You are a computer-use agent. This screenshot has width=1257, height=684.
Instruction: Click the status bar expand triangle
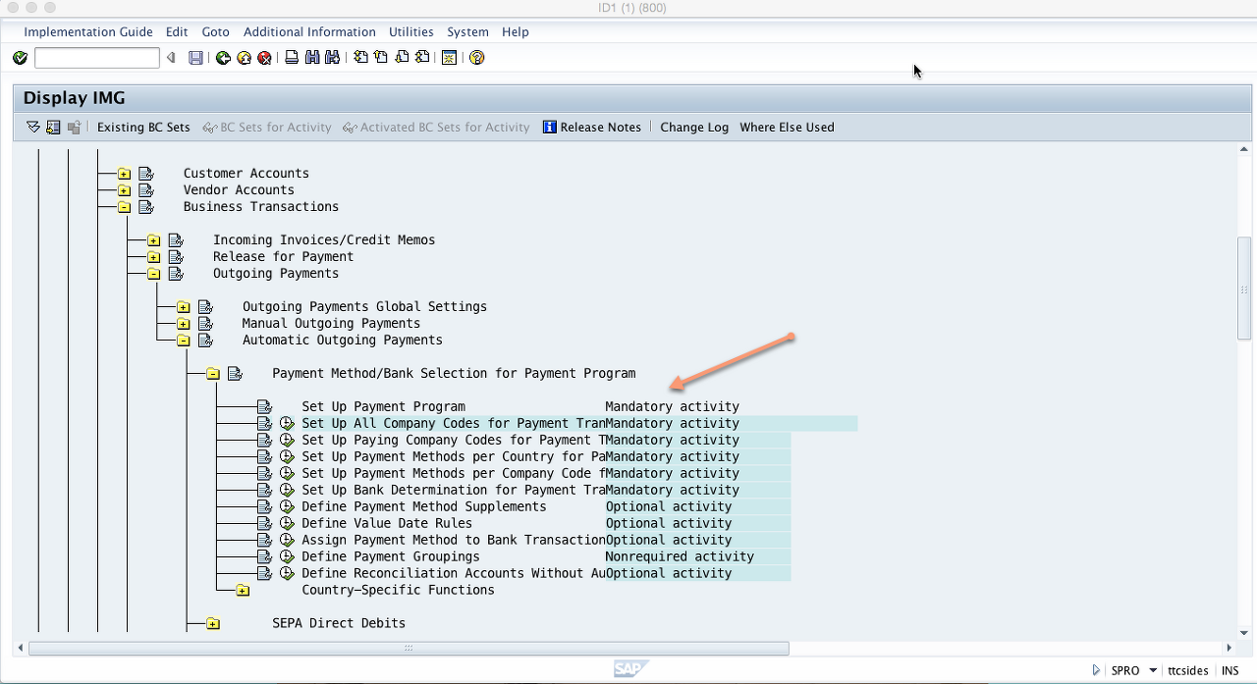(1097, 671)
